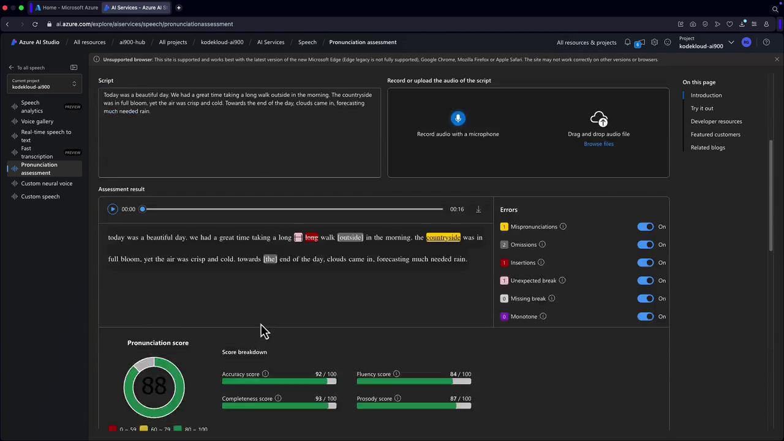Open the Project kodekloud-ai900 dropdown
Screen dimensions: 784x441
[731, 42]
